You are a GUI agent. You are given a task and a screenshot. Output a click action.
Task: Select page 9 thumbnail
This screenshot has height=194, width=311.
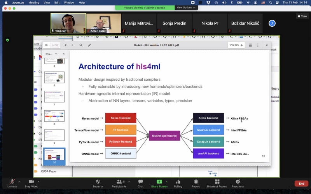(x=54, y=135)
